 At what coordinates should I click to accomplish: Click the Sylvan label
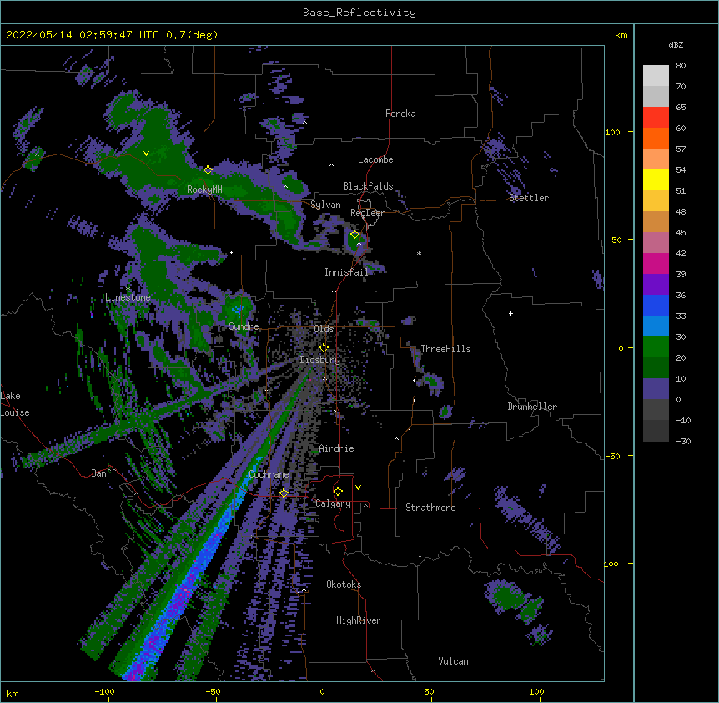325,205
